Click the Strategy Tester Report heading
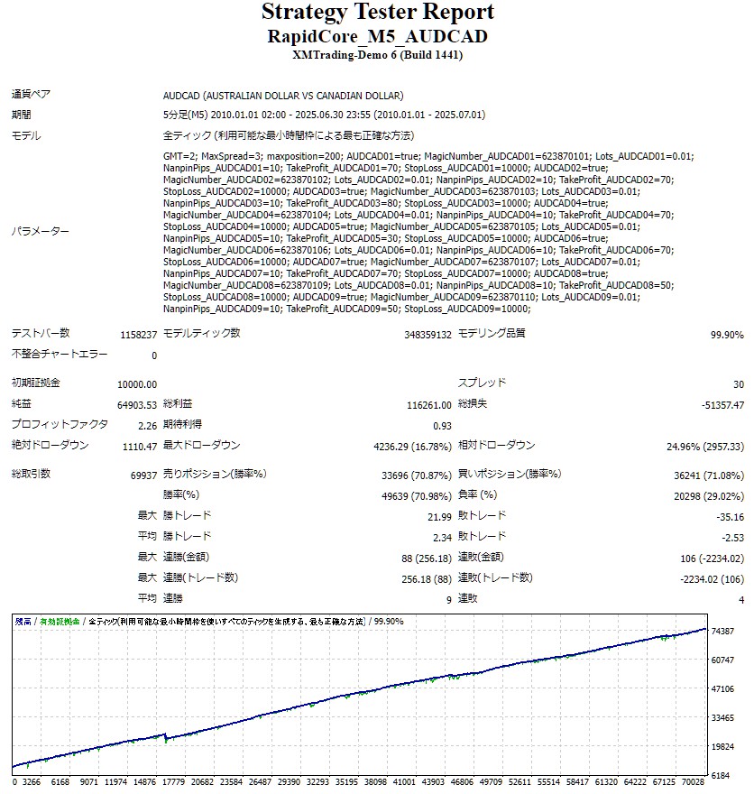The width and height of the screenshot is (754, 794). pyautogui.click(x=378, y=12)
